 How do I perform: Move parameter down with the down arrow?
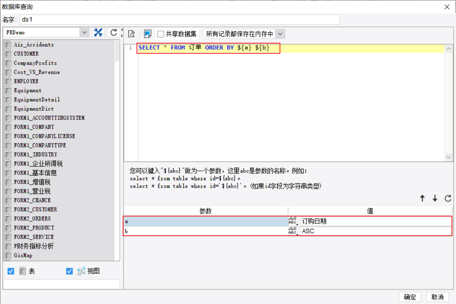click(x=435, y=198)
